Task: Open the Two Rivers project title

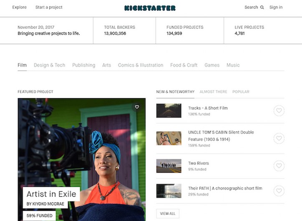Action: (199, 163)
